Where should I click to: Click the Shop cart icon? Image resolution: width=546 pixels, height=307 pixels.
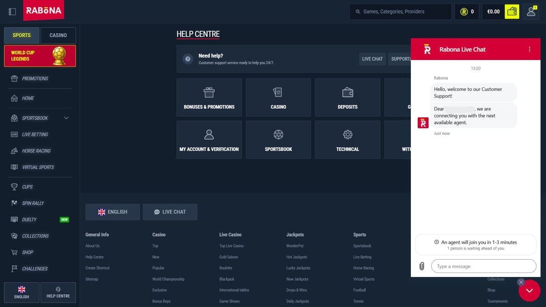pos(14,252)
